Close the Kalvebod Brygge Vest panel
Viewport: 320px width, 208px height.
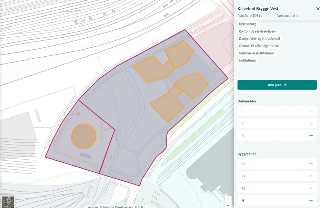(x=317, y=9)
